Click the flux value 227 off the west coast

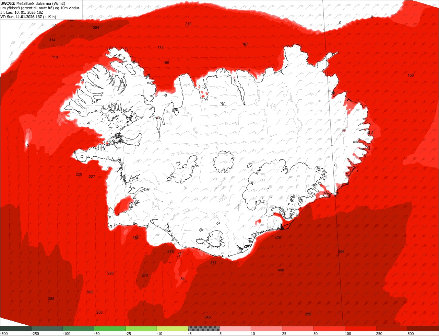pos(92,177)
